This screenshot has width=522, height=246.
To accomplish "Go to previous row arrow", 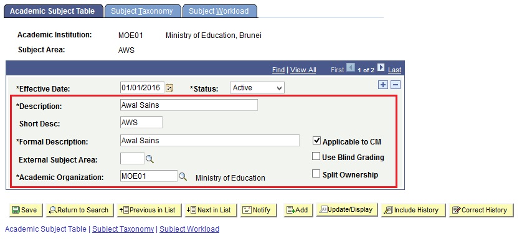I will 351,68.
